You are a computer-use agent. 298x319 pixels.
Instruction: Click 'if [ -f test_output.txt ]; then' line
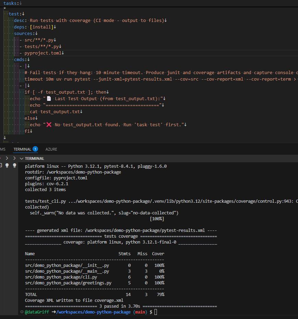65,92
